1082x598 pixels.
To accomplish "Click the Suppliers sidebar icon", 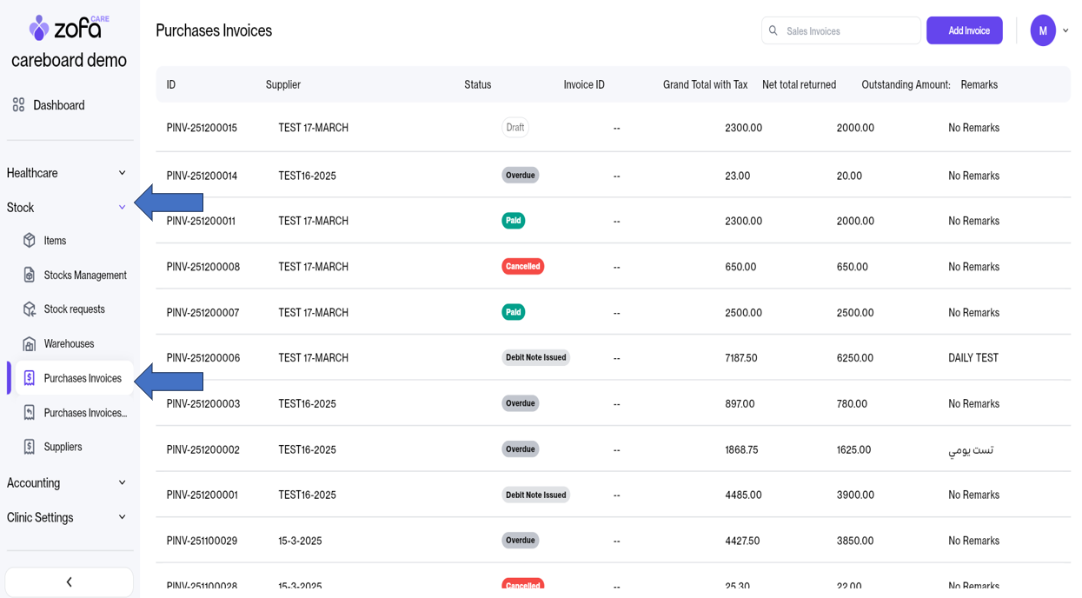I will 30,447.
